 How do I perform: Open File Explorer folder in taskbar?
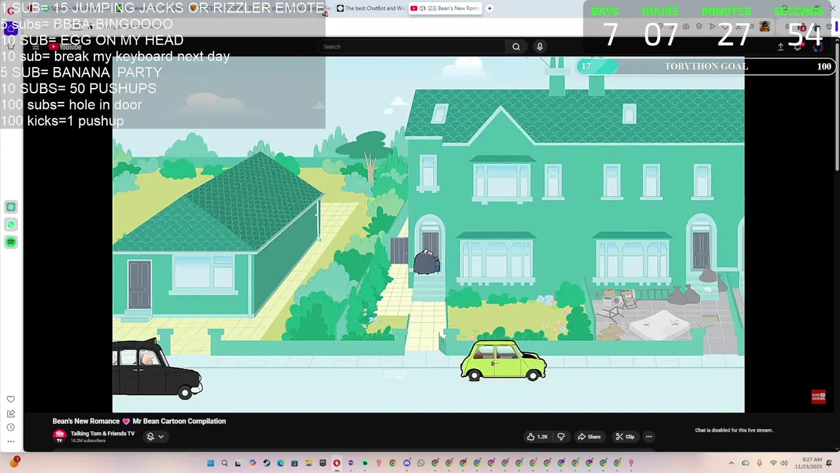pyautogui.click(x=308, y=463)
